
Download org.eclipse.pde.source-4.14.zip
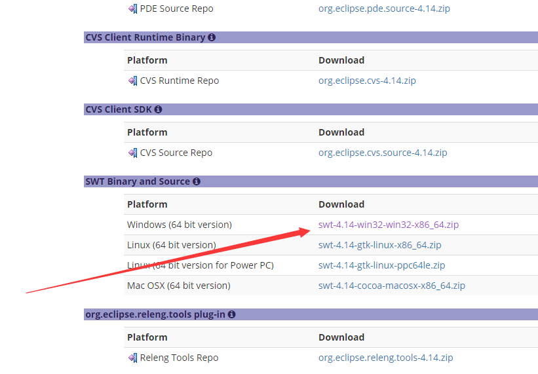(384, 9)
